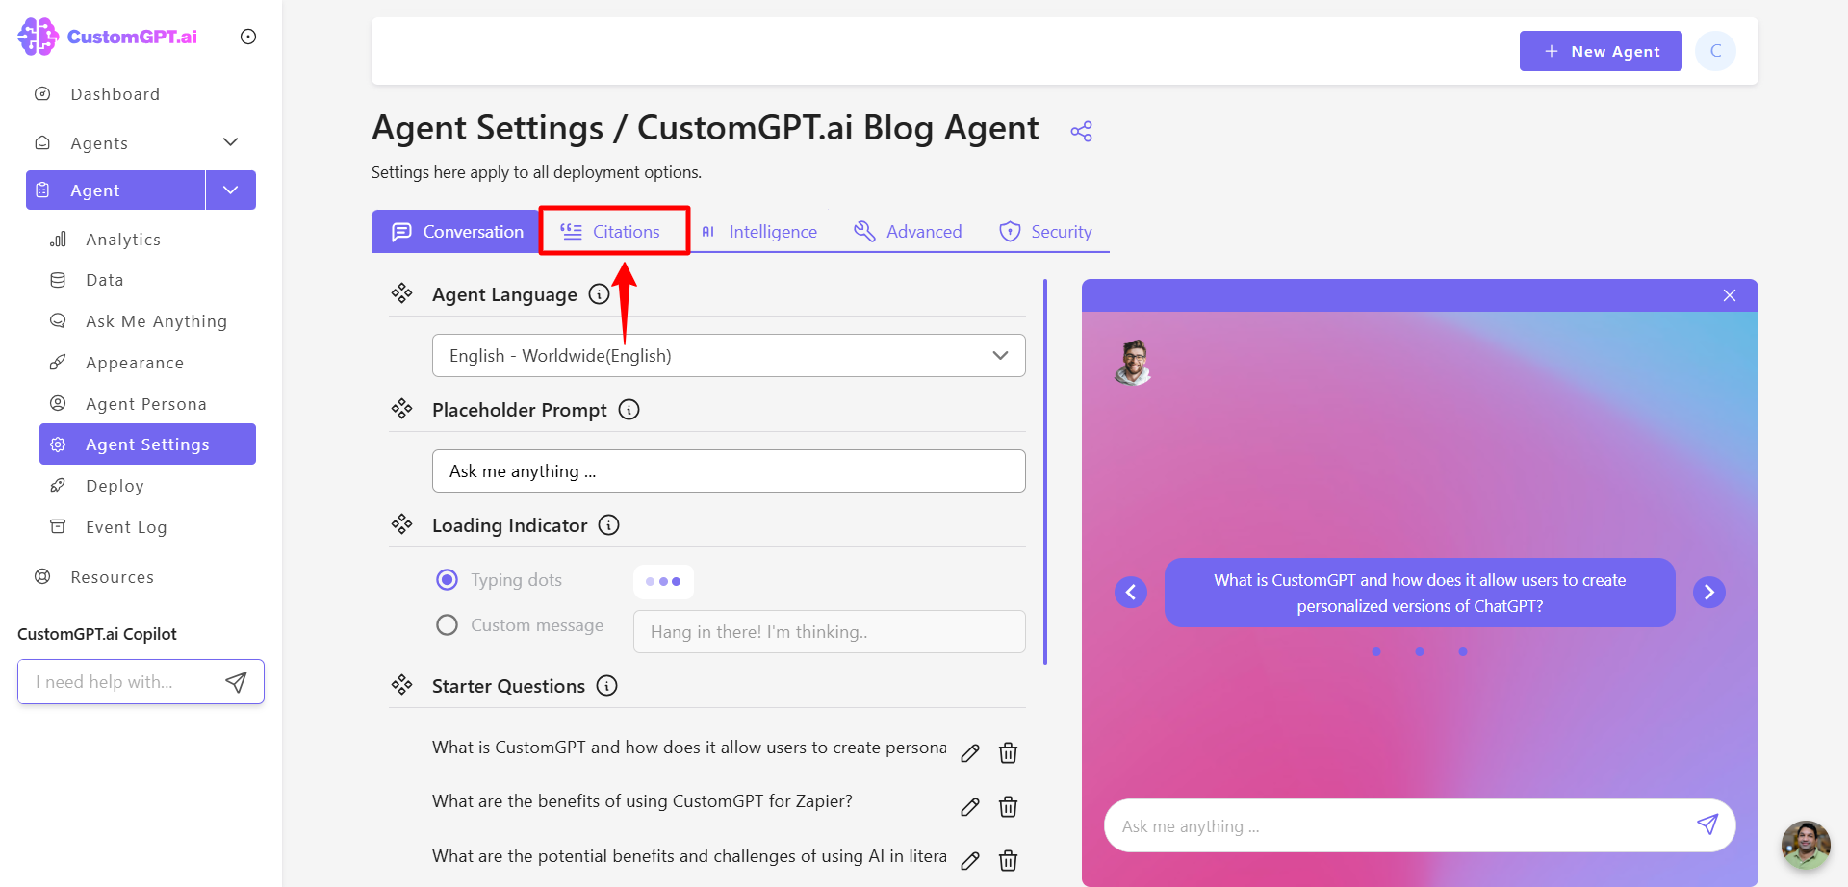Screen dimensions: 1848x887
Task: Create a New Agent
Action: coord(1601,51)
